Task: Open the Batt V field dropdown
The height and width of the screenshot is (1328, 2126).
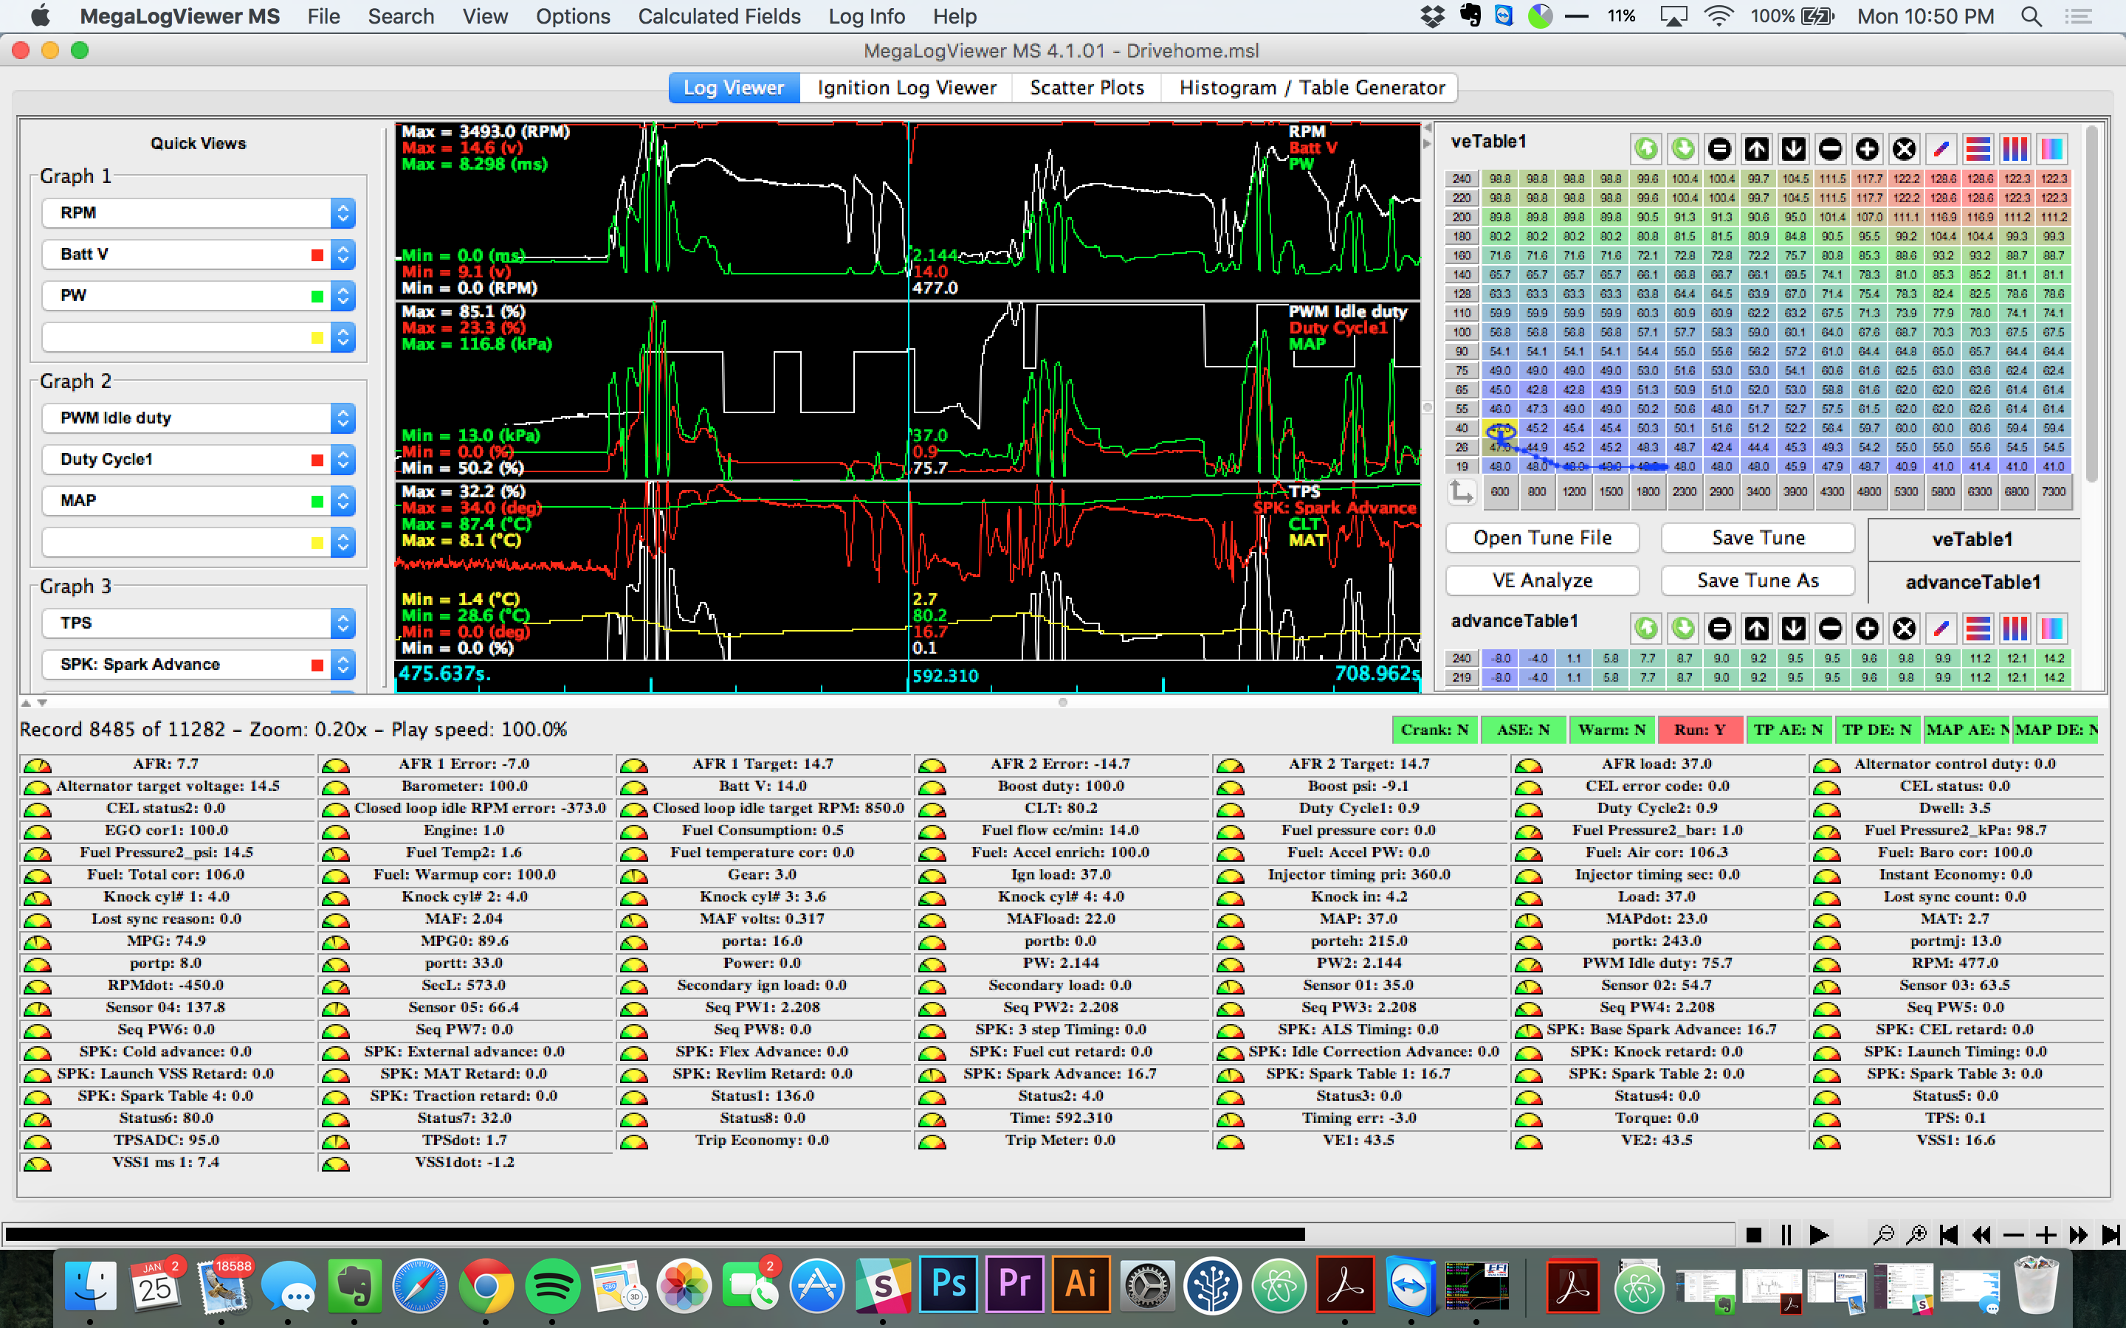Action: [343, 255]
